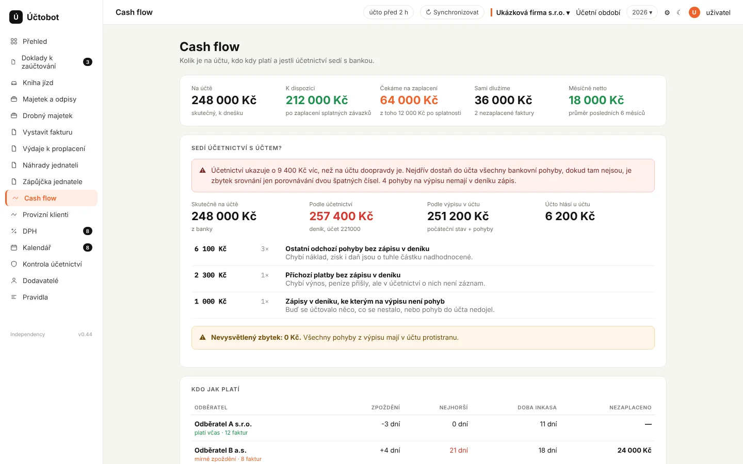Click the Kalendář calendar icon
The width and height of the screenshot is (743, 464).
[14, 247]
